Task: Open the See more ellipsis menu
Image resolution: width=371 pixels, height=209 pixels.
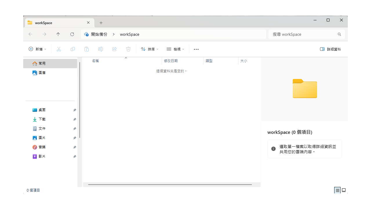Action: tap(196, 49)
